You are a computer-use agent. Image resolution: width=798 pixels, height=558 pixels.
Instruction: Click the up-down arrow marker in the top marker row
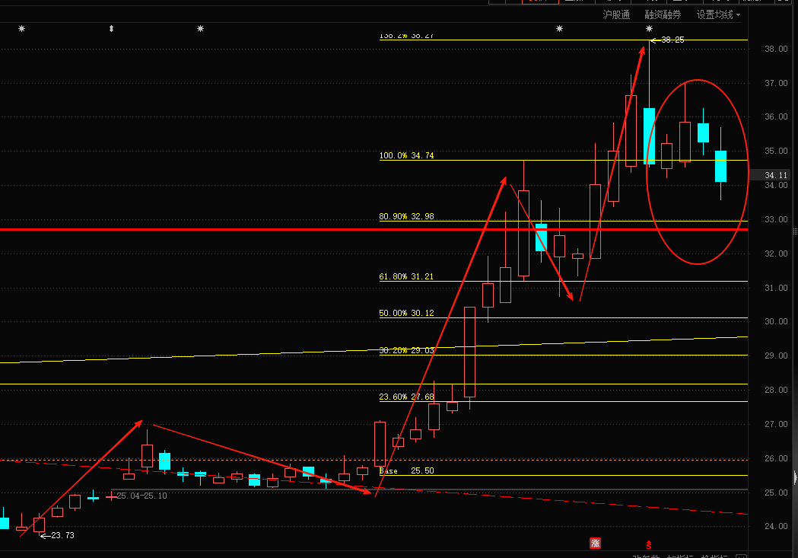(112, 28)
